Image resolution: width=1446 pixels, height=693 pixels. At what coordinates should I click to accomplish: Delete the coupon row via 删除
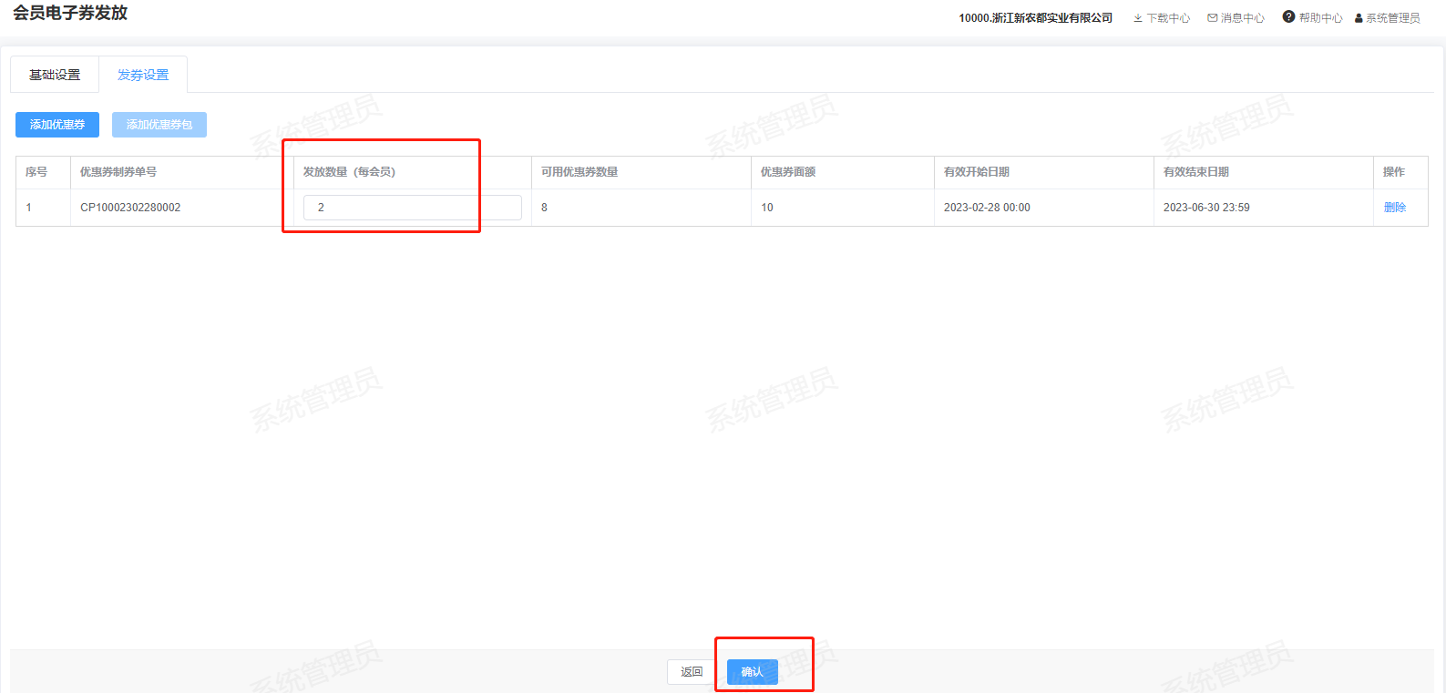click(1395, 208)
